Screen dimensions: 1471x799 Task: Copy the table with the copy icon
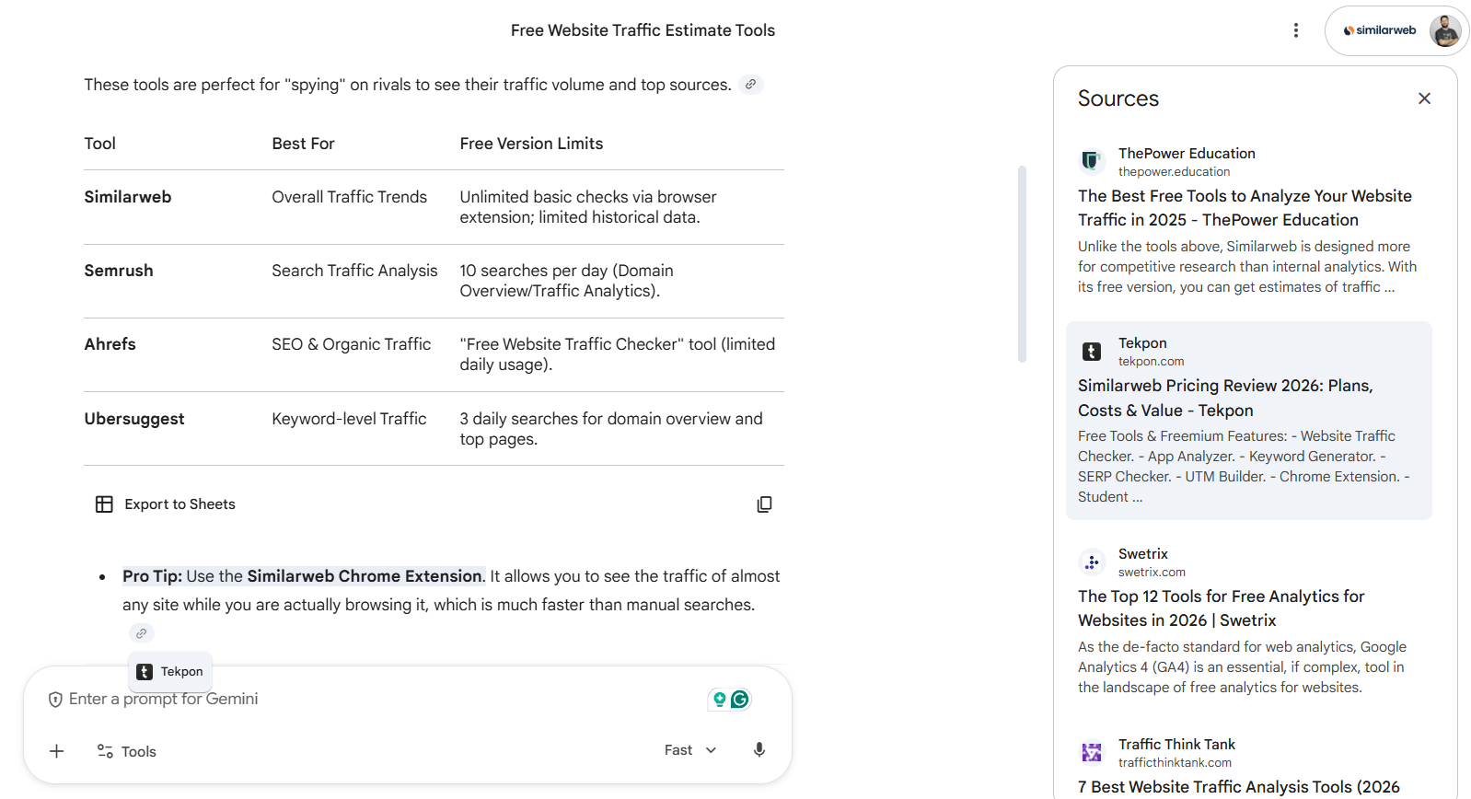(764, 504)
